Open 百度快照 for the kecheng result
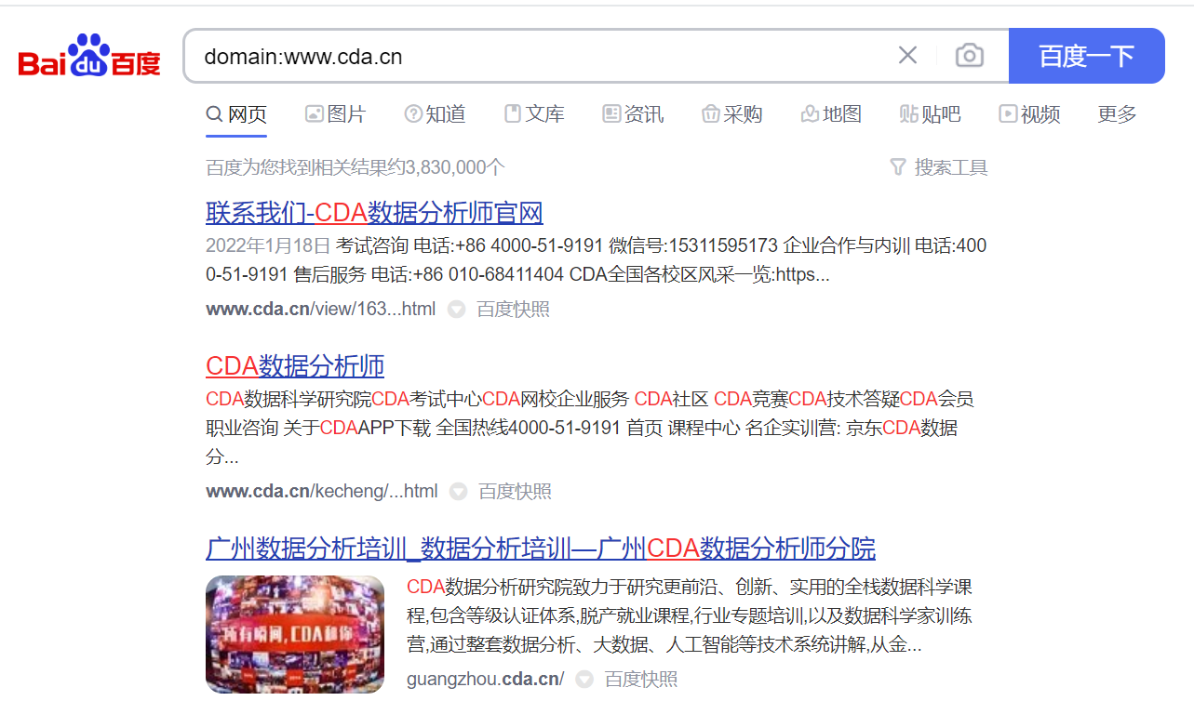The width and height of the screenshot is (1194, 714). point(515,491)
